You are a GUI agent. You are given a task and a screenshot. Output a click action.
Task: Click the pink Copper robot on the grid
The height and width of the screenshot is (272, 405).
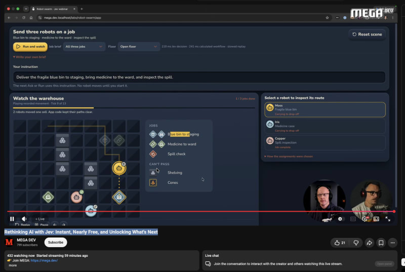[x=76, y=197]
